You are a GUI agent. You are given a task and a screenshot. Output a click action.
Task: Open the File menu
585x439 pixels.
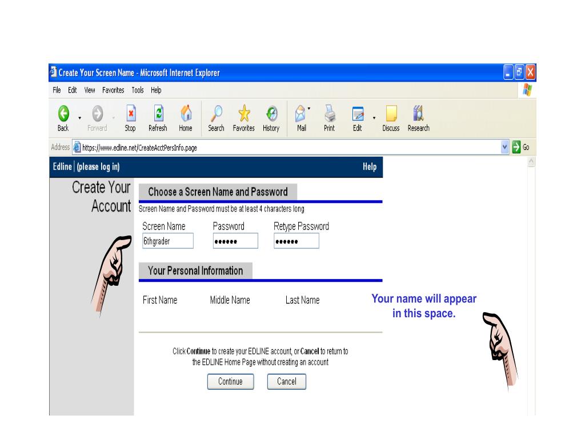pos(57,90)
